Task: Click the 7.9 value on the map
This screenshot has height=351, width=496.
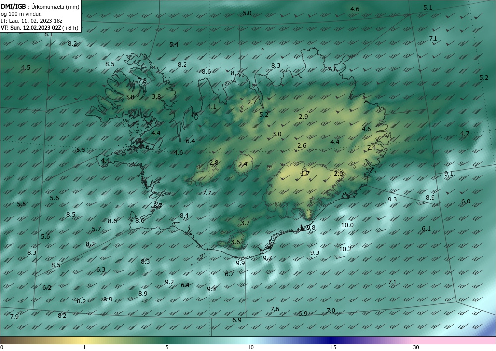Action: [14, 317]
